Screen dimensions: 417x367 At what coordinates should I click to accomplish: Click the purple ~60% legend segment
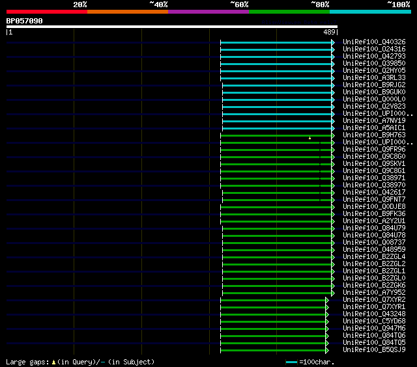pyautogui.click(x=208, y=12)
